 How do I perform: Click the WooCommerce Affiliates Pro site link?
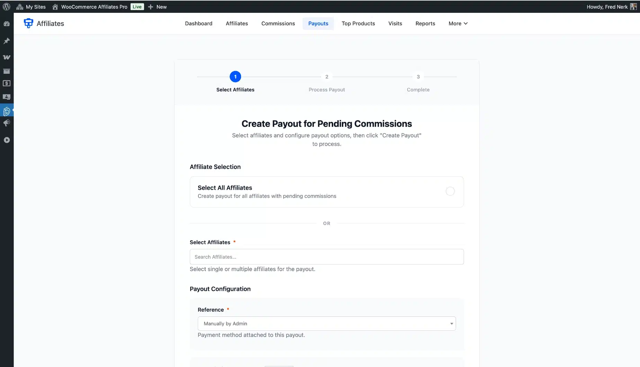click(x=94, y=7)
